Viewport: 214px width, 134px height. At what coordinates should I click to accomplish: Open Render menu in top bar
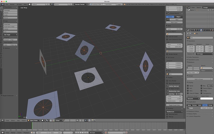click(x=12, y=4)
